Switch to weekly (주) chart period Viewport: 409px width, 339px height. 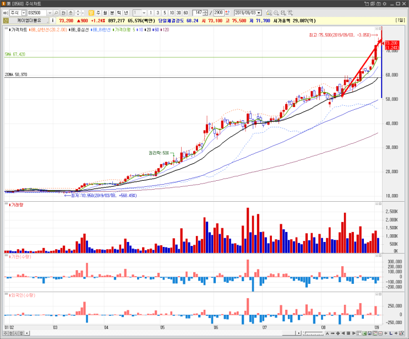pyautogui.click(x=98, y=13)
